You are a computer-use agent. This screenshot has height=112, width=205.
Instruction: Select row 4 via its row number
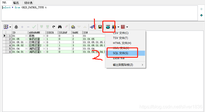(9, 45)
